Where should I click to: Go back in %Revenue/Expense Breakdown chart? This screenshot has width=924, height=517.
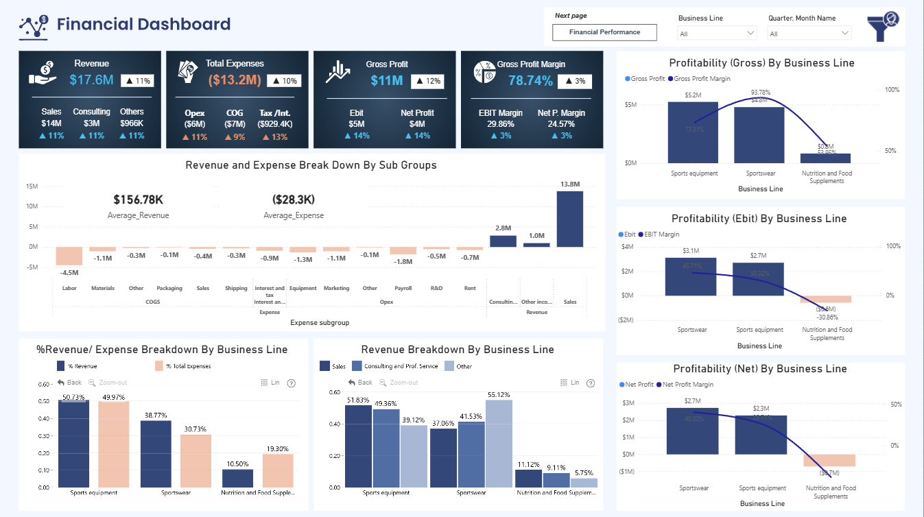[x=69, y=383]
